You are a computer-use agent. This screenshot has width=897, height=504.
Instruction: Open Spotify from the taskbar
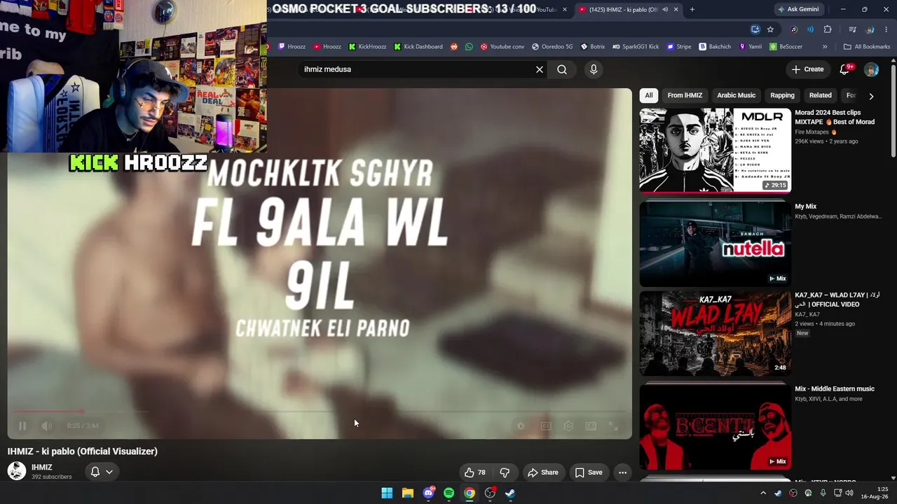(x=448, y=493)
